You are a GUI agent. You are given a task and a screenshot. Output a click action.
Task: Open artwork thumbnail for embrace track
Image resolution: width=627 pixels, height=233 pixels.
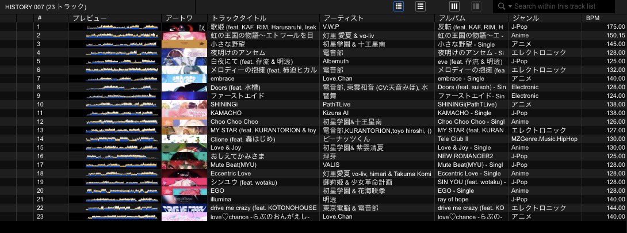coord(184,79)
